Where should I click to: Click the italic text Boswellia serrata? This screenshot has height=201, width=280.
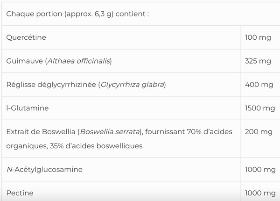pos(111,132)
